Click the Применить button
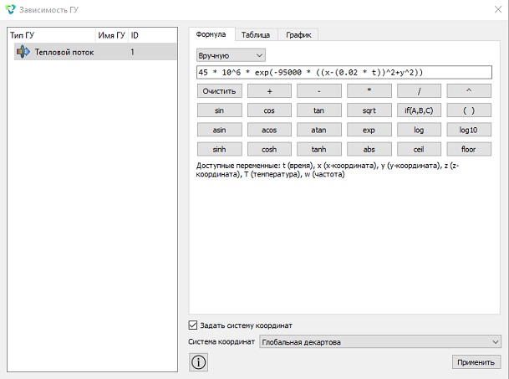Viewport: 509px width, 379px height. tap(476, 362)
